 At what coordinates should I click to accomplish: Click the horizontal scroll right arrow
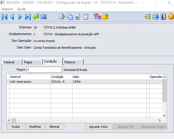point(160,120)
